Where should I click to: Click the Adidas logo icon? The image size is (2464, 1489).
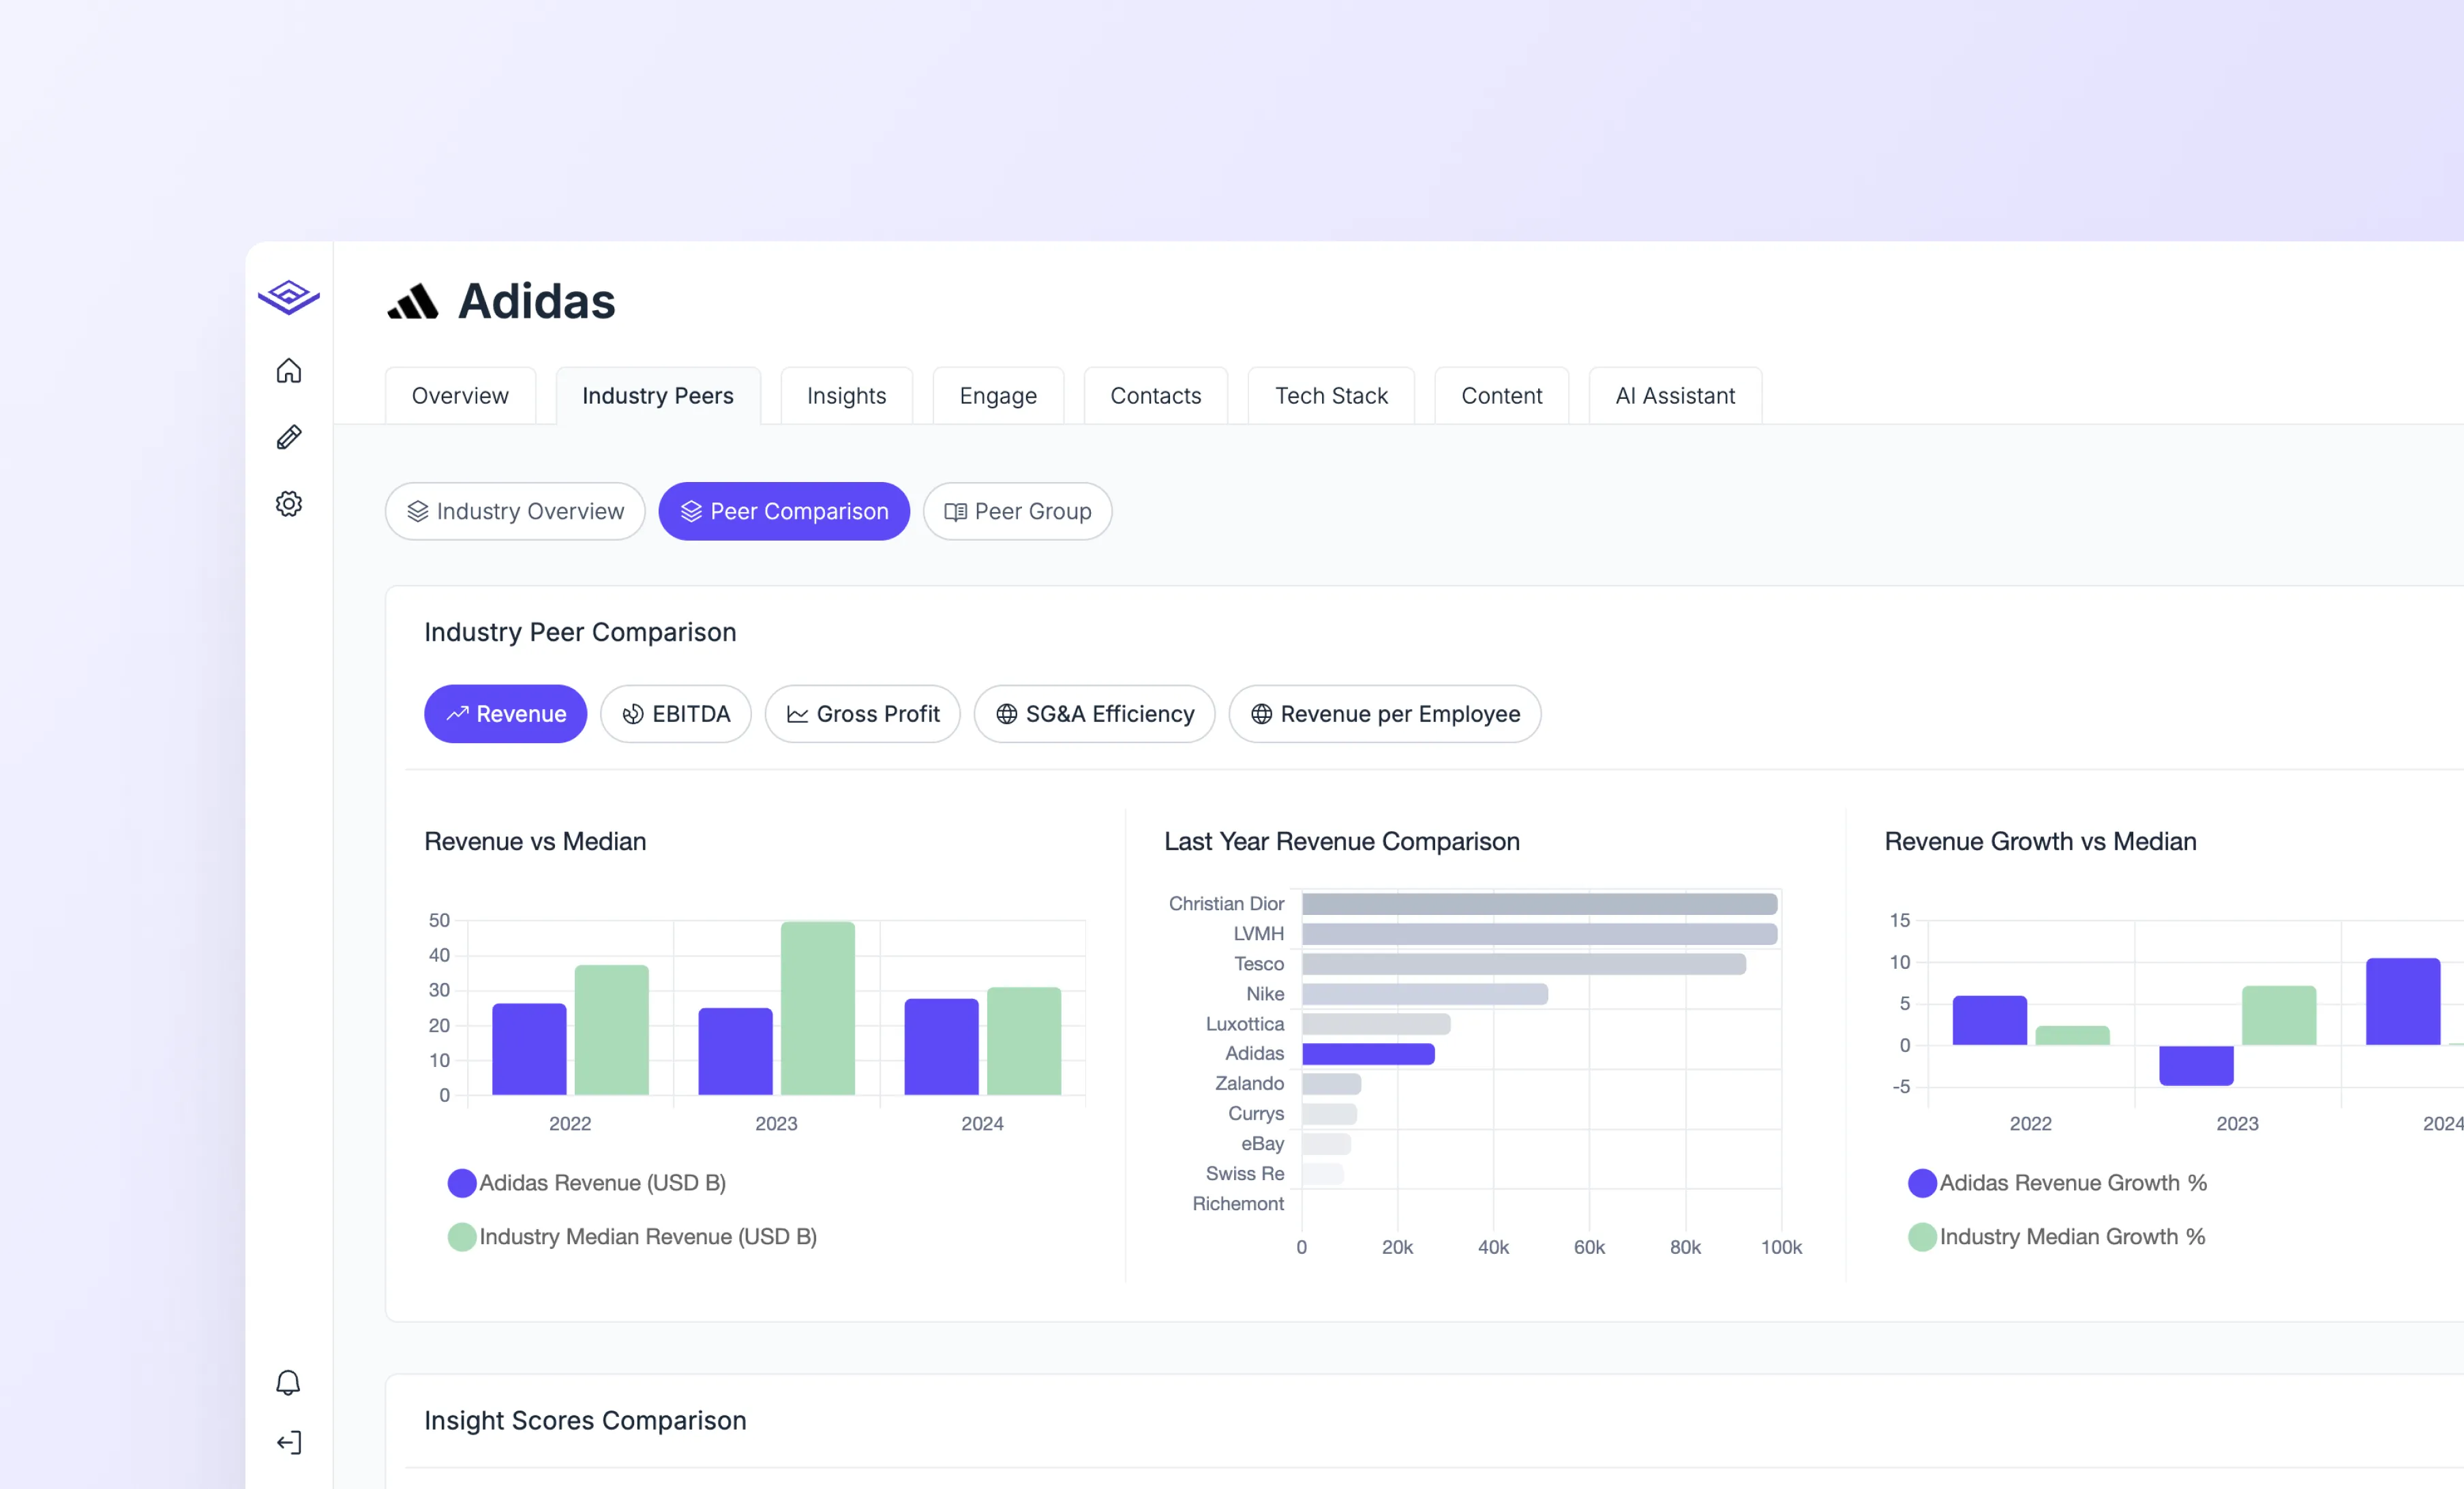point(413,301)
